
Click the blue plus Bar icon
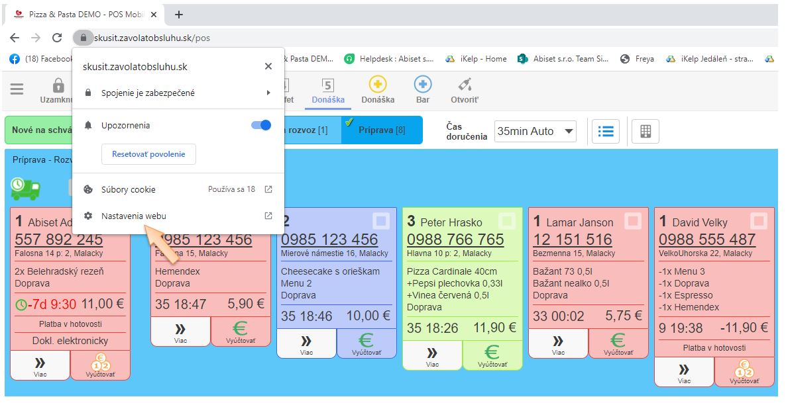(x=423, y=85)
